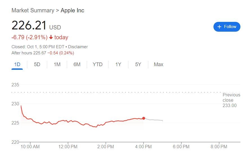Image resolution: width=248 pixels, height=153 pixels.
Task: Click the plus icon on Follow
Action: tap(220, 27)
